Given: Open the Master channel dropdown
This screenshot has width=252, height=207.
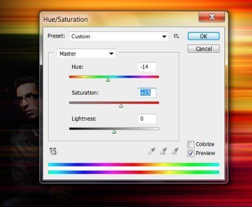Looking at the screenshot, I should tap(86, 54).
